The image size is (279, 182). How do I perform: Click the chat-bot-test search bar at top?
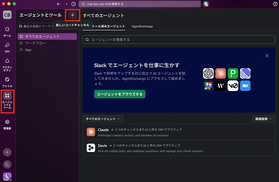[x=140, y=4]
